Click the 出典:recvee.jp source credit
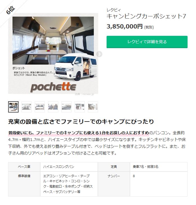This screenshot has height=205, width=196. pyautogui.click(x=84, y=94)
